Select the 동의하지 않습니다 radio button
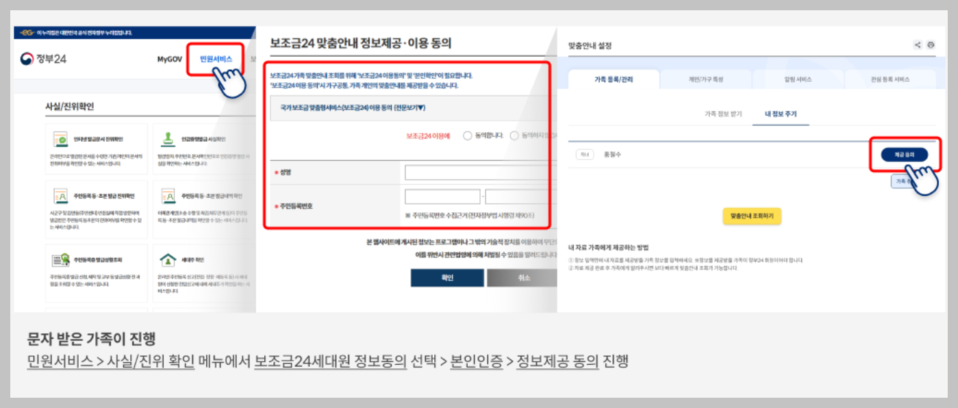Image resolution: width=958 pixels, height=408 pixels. point(514,136)
